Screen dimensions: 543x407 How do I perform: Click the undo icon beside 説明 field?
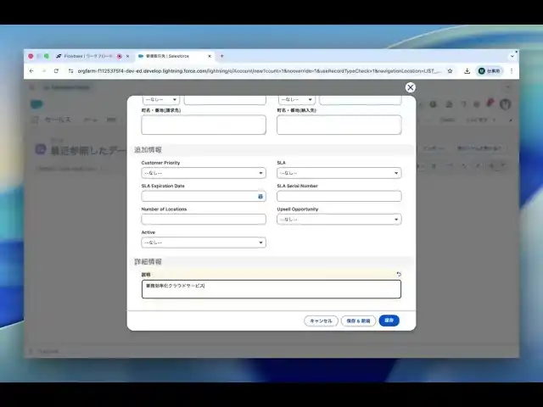click(x=399, y=274)
